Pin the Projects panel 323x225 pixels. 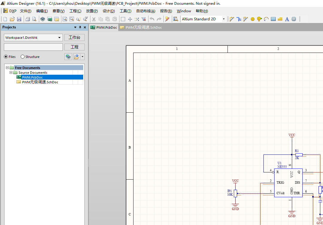80,27
